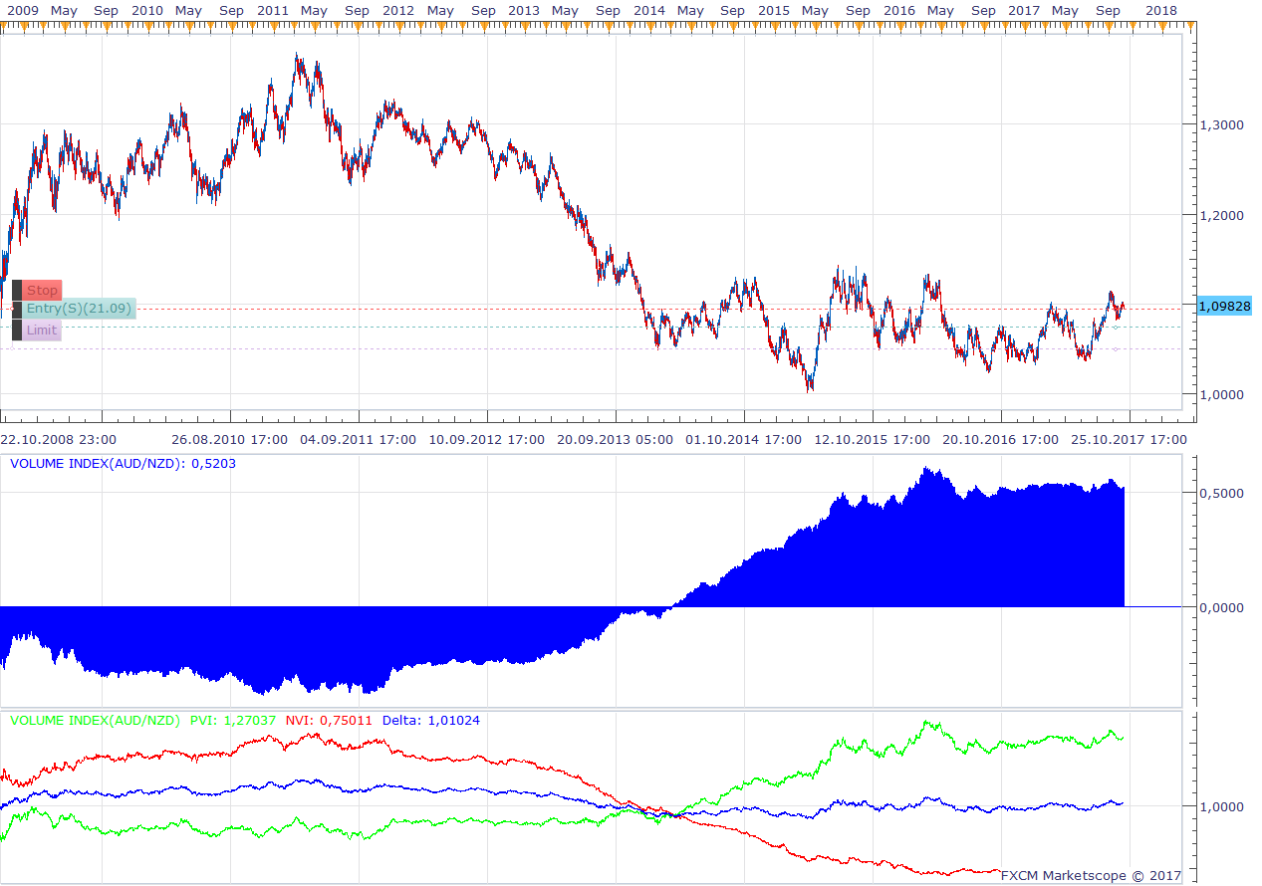Click the 12.10.2015 17:00 date label
1262x886 pixels.
pos(873,439)
